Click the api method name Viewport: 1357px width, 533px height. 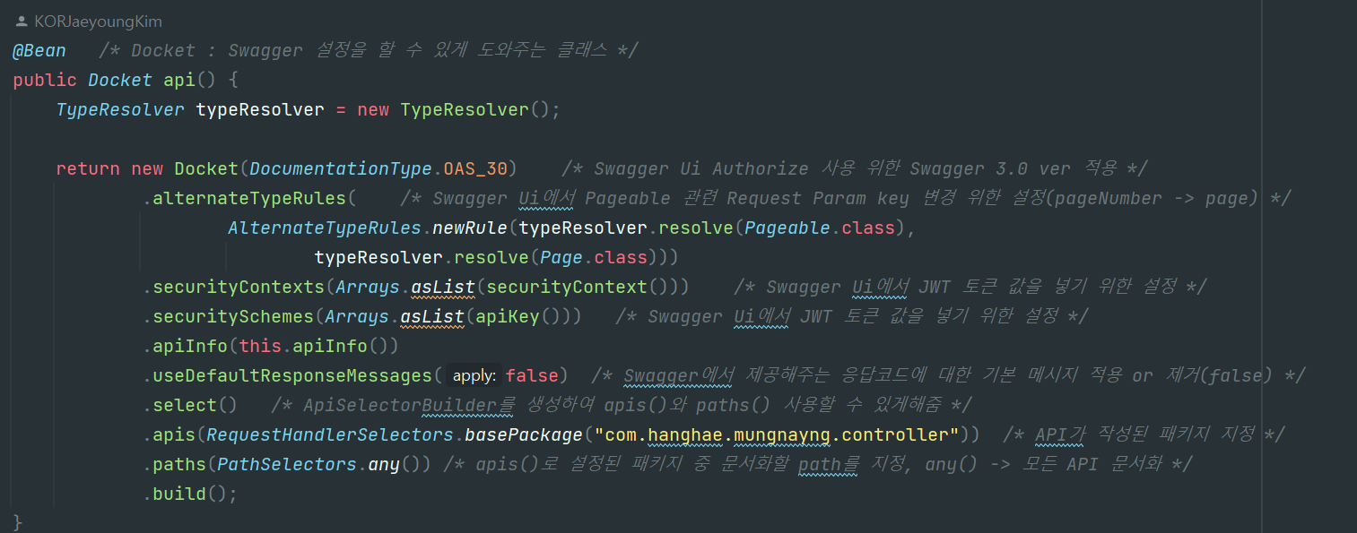tap(179, 80)
